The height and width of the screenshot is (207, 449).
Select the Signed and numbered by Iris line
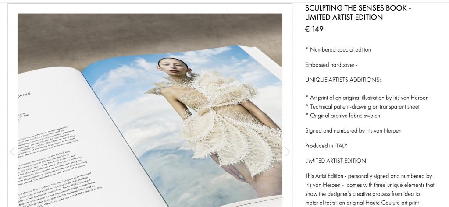[353, 131]
